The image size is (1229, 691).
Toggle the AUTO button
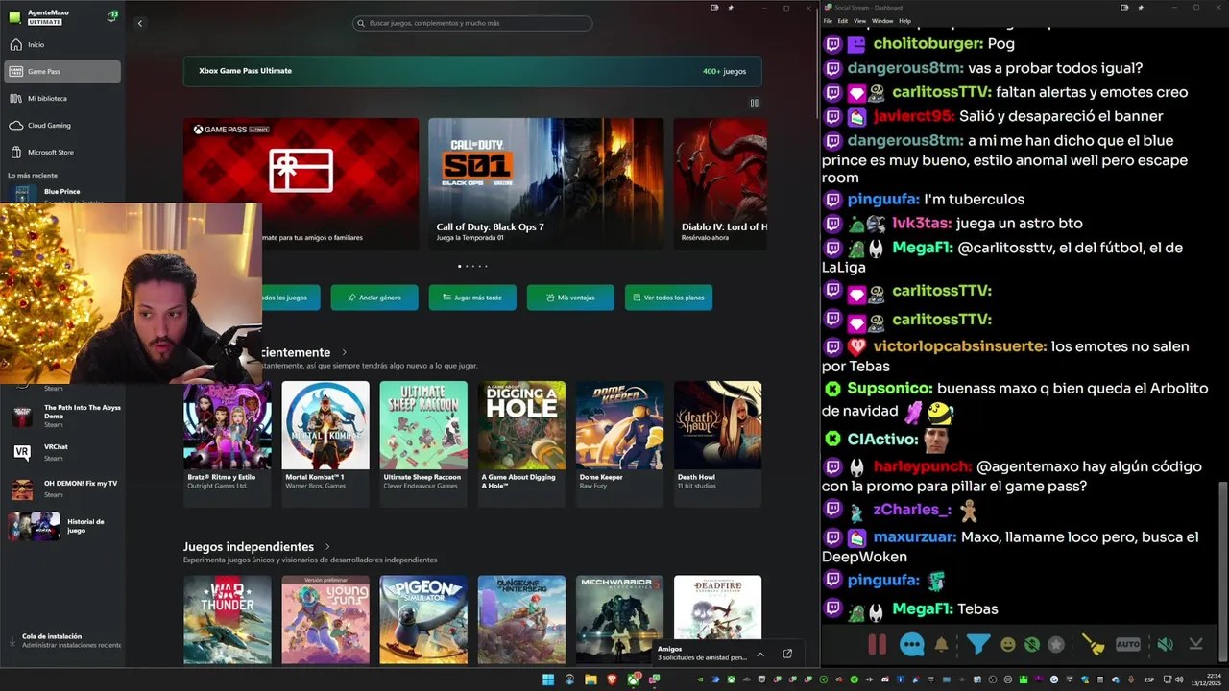tap(1128, 645)
